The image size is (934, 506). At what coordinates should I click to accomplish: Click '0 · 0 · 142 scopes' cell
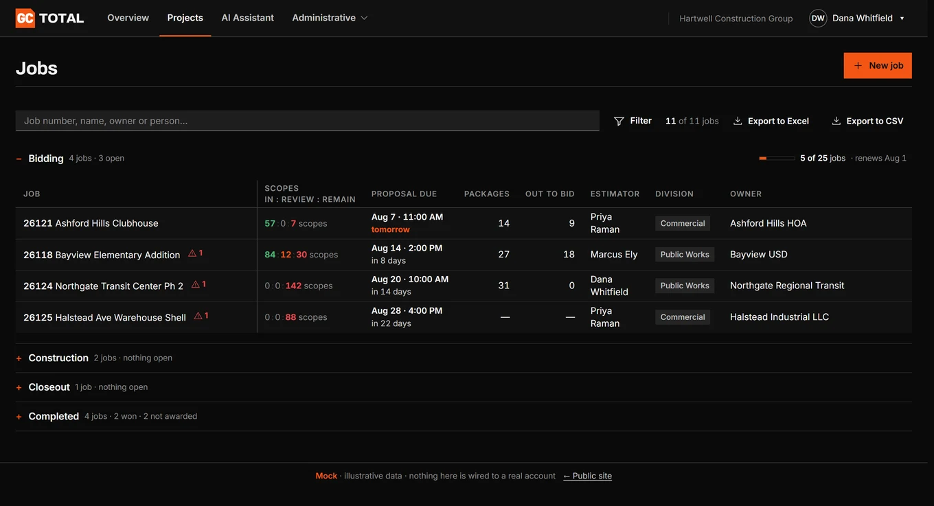299,286
